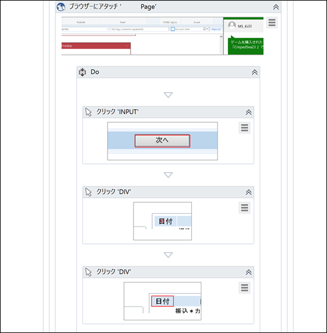Click the Do sequence icon
The image size is (327, 333).
[82, 72]
